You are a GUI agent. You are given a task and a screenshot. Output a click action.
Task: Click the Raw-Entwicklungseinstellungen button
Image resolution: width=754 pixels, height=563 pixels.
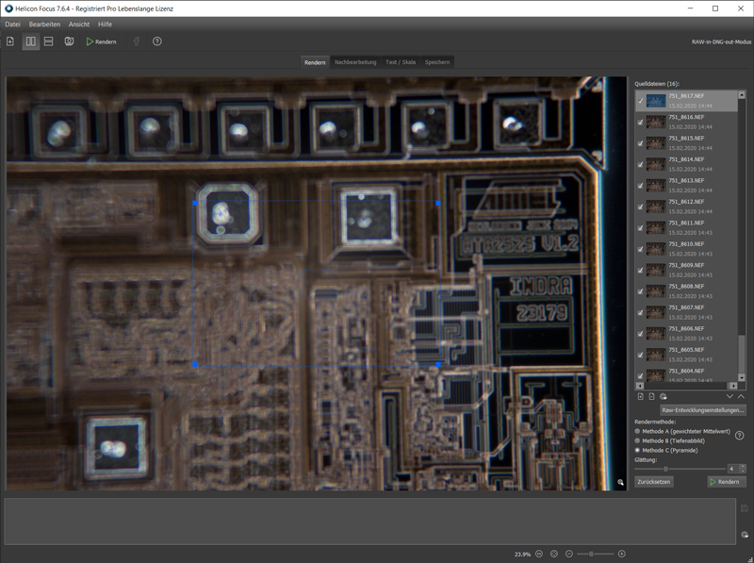point(702,410)
